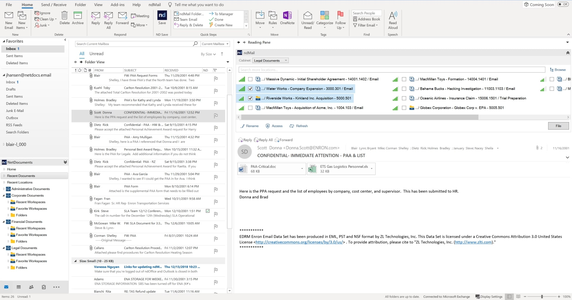The width and height of the screenshot is (572, 300).
Task: Toggle the Coming Soon switch
Action: 563,4
